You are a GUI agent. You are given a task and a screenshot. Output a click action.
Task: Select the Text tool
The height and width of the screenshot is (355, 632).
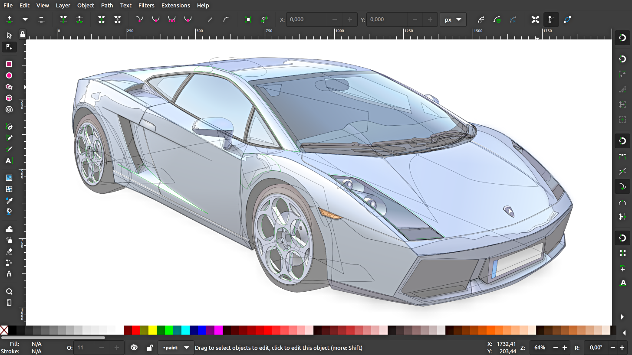point(9,161)
